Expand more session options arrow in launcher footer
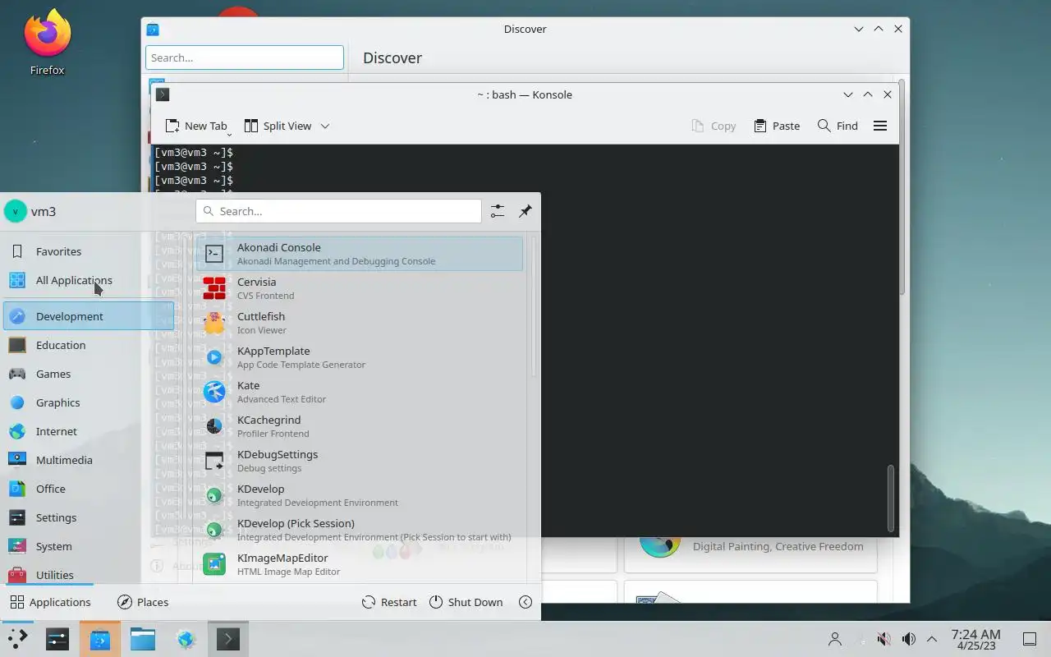This screenshot has height=657, width=1051. [x=525, y=602]
